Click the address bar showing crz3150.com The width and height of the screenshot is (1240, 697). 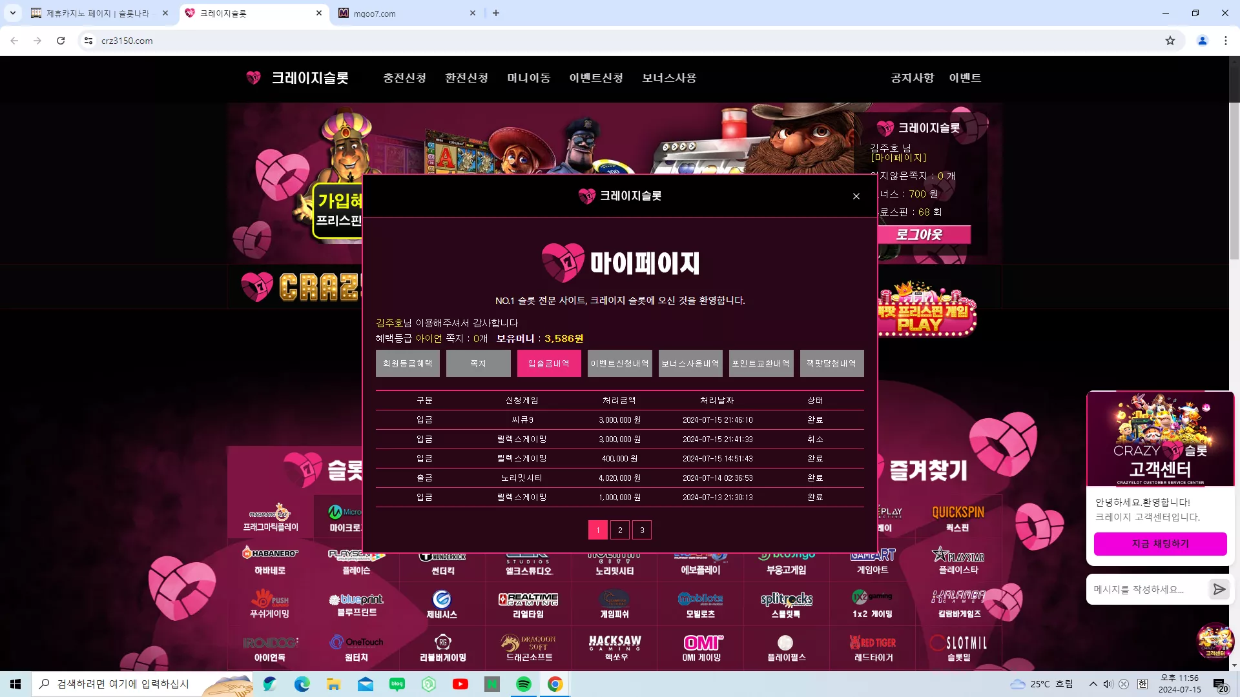[620, 41]
